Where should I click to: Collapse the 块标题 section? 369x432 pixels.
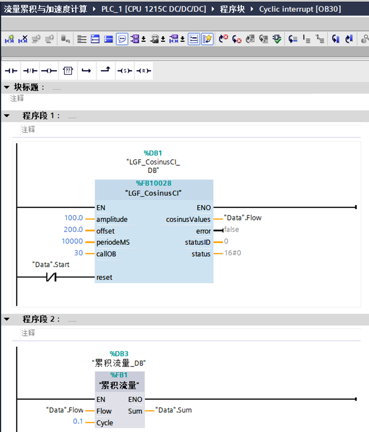(x=7, y=87)
